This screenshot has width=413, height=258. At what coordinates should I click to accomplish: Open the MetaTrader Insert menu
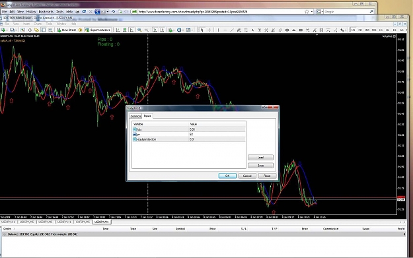(x=26, y=24)
